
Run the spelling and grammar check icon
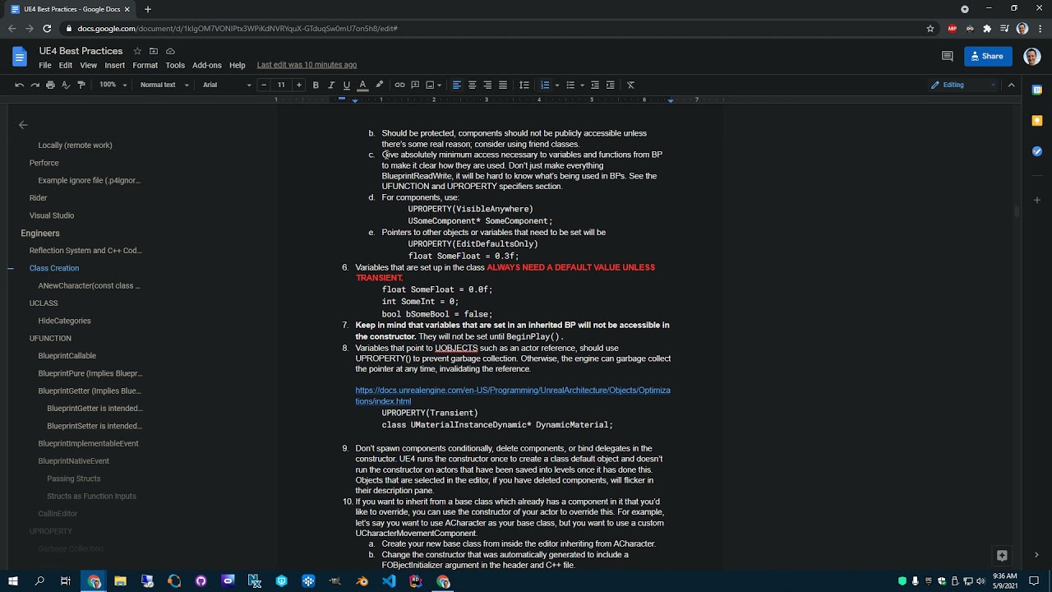(x=66, y=85)
